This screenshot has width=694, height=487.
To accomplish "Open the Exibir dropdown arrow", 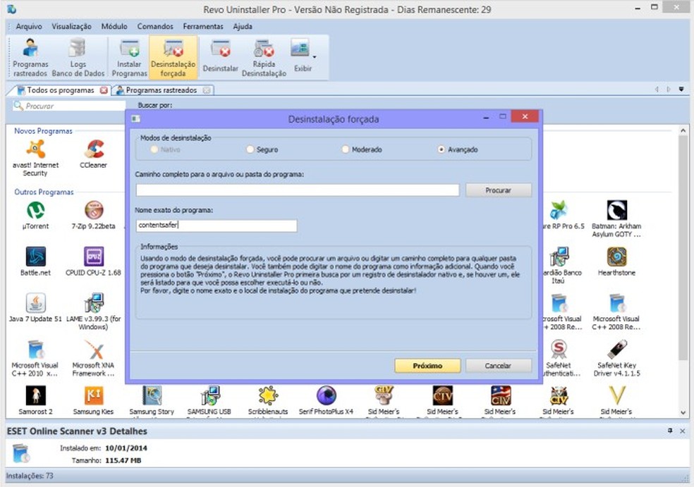I will point(315,56).
